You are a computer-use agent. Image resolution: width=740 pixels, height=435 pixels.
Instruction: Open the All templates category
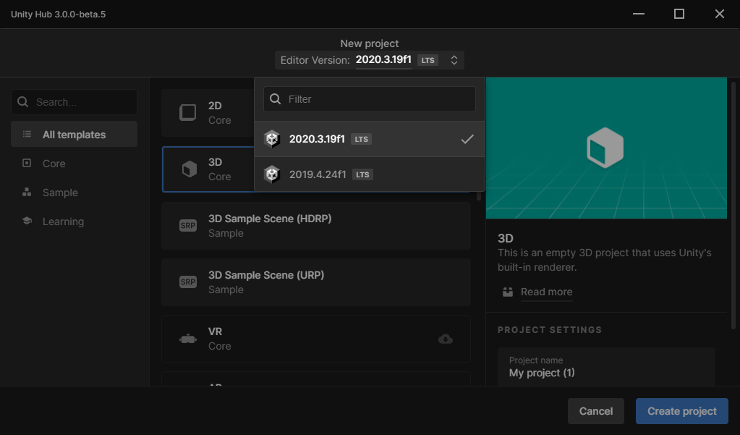(x=74, y=135)
